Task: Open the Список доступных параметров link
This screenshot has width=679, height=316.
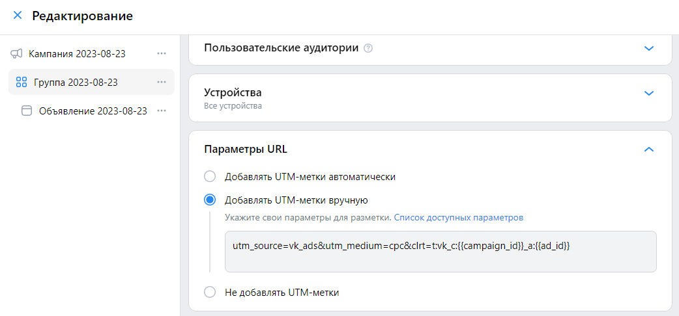Action: (459, 217)
